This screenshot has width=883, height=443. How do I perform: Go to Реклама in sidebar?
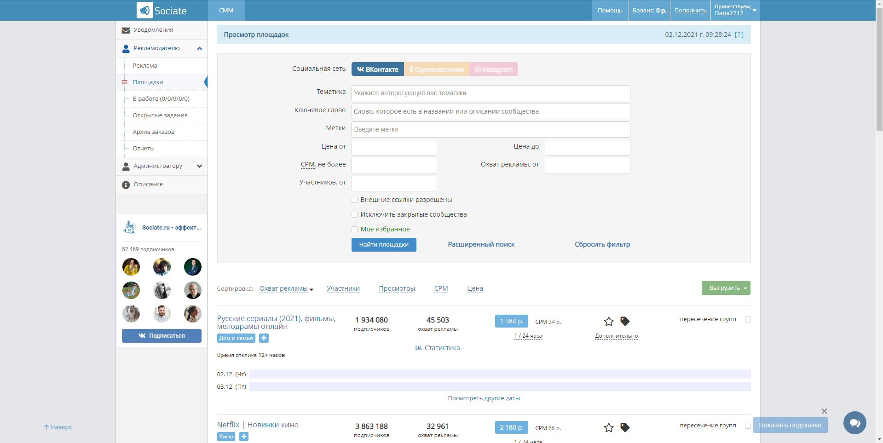pos(145,66)
